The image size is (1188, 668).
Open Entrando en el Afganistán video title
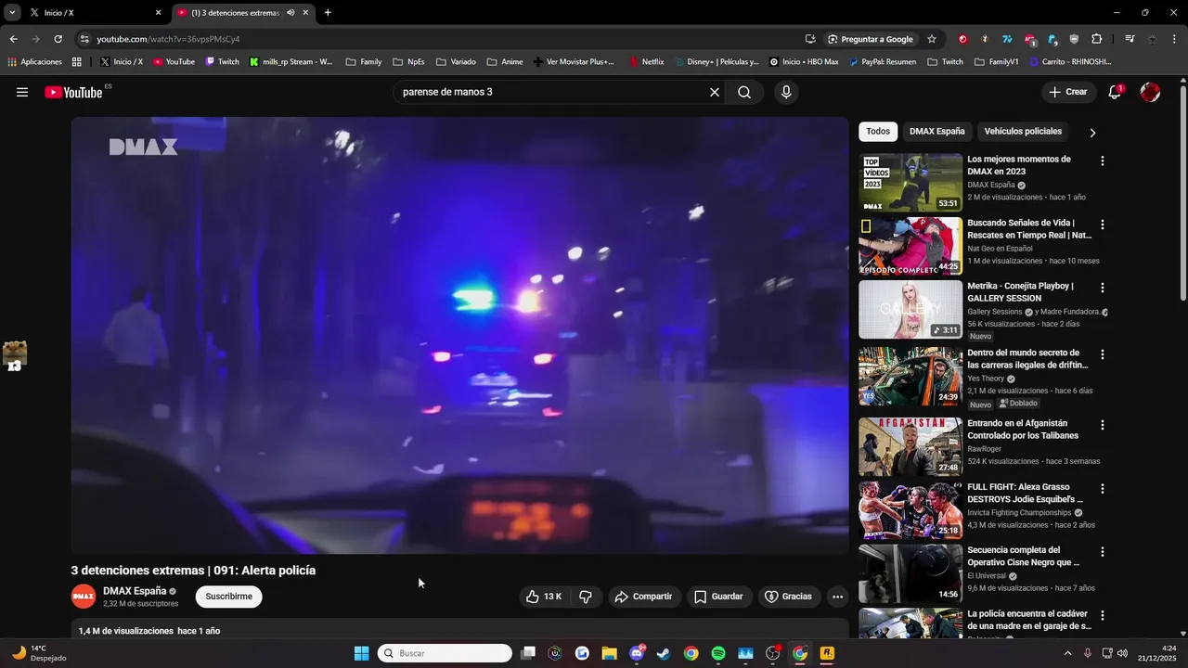point(1023,430)
